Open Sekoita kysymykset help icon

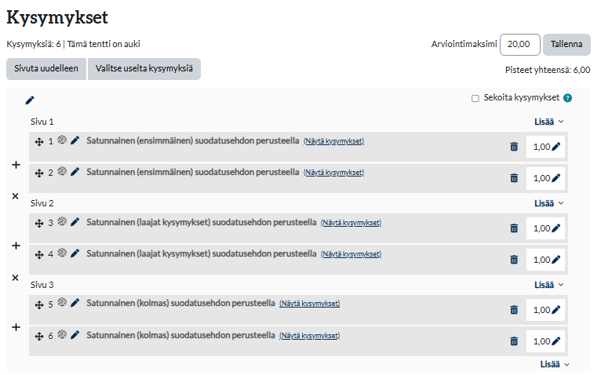(x=567, y=98)
